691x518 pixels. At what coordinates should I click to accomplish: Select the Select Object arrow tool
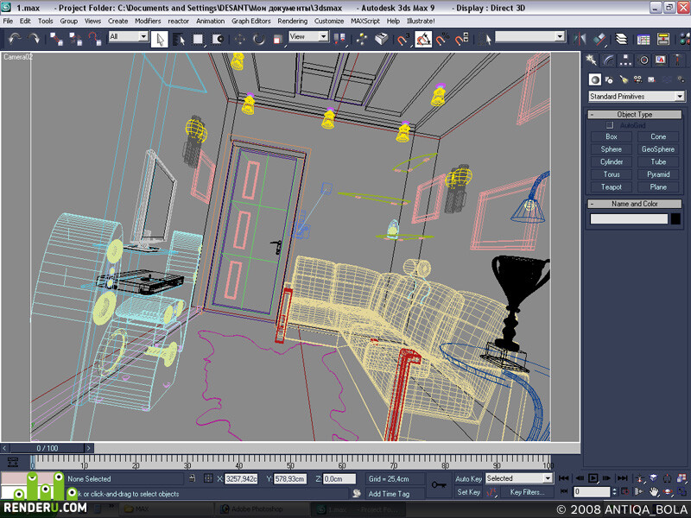pos(160,39)
